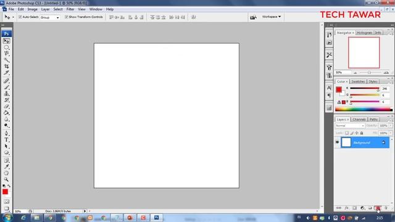
Task: Select the Clone Stamp tool
Action: tap(7, 94)
